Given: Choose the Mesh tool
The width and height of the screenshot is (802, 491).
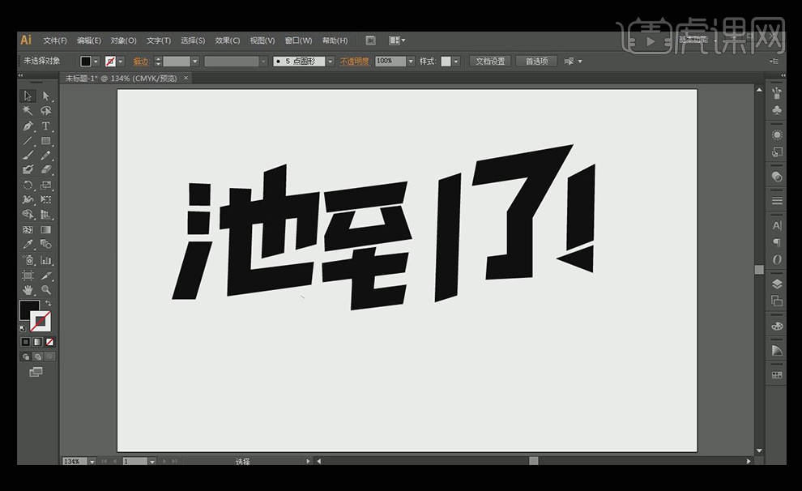Looking at the screenshot, I should click(x=28, y=229).
